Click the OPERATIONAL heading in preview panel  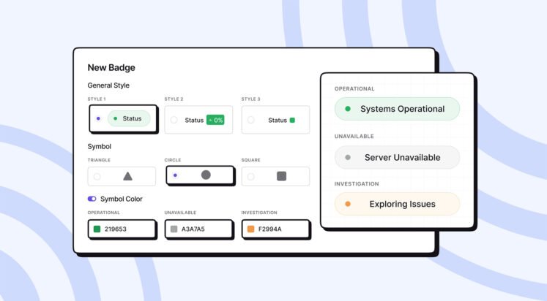pyautogui.click(x=354, y=88)
